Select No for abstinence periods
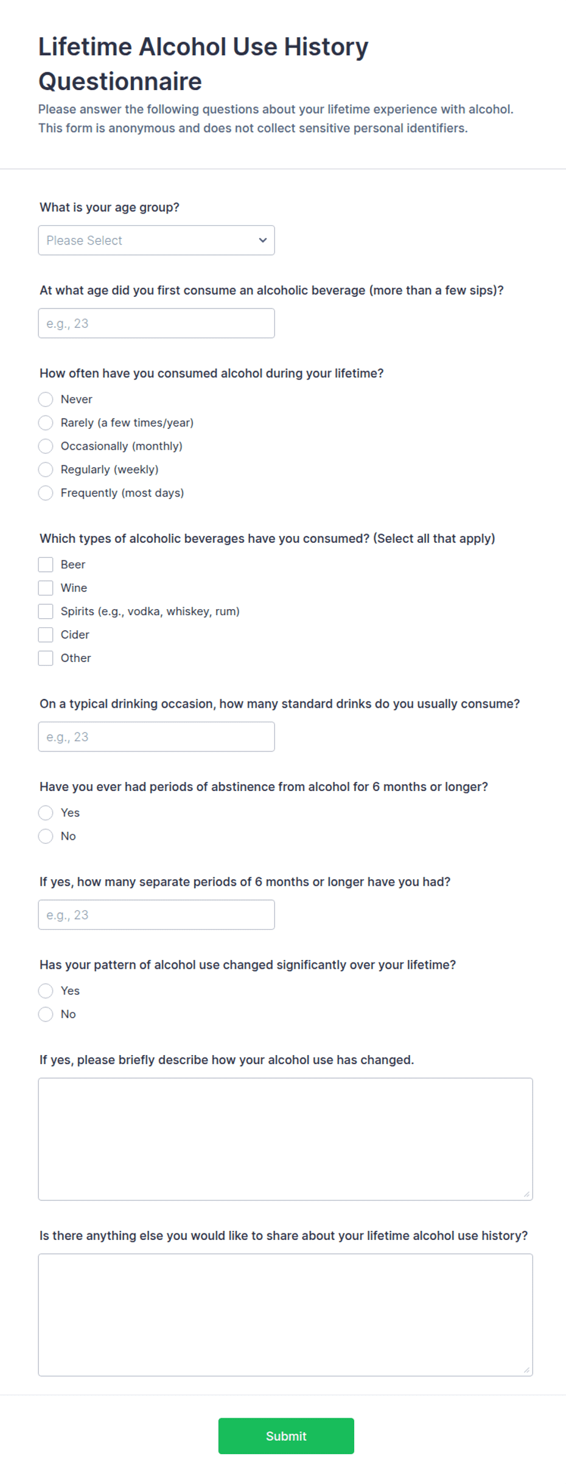 pyautogui.click(x=46, y=836)
